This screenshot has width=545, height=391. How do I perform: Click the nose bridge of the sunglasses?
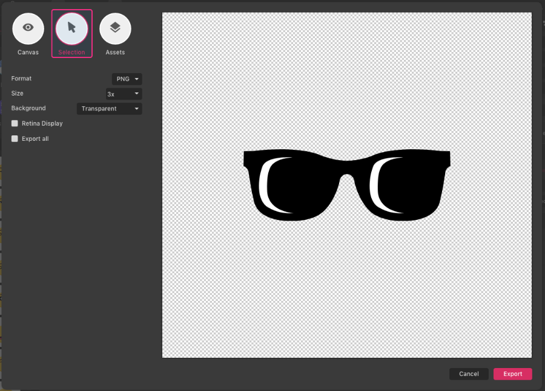pyautogui.click(x=346, y=167)
